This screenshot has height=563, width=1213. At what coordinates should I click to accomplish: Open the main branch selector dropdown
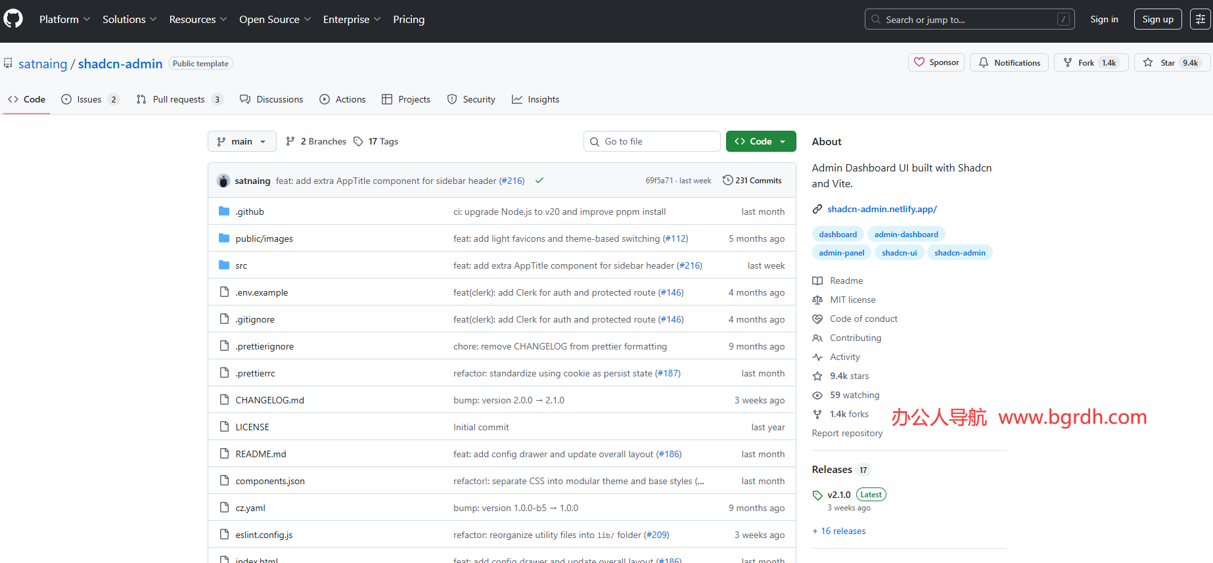[x=242, y=141]
